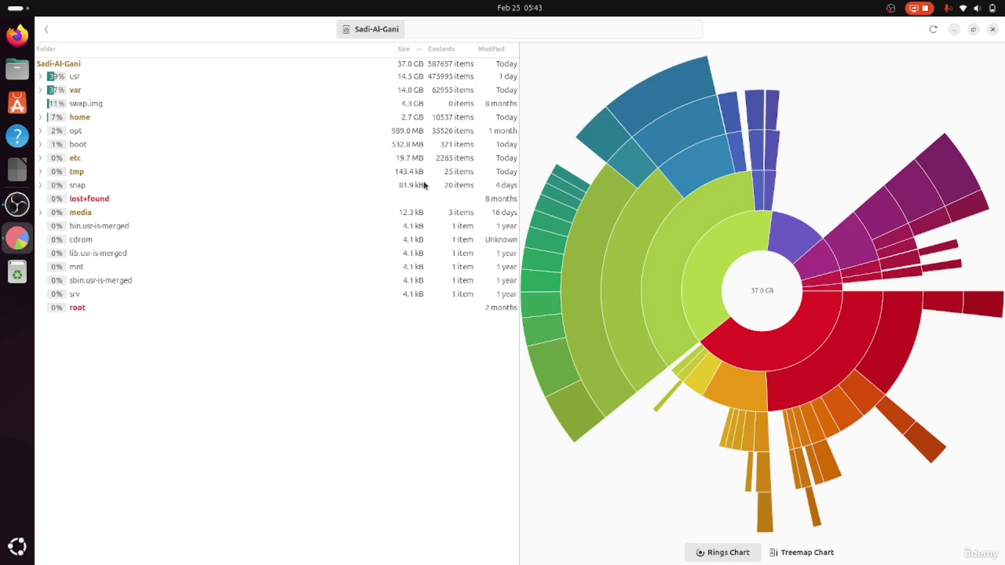Select the Sadi-Al-Gani top row
The height and width of the screenshot is (565, 1005).
pos(277,64)
